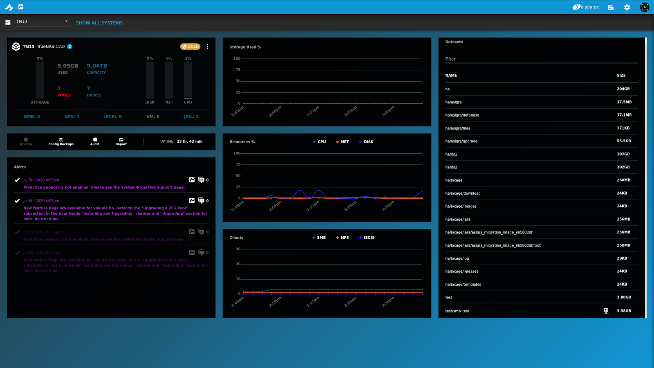
Task: Click SHOW ALL SYSTEMS
Action: [x=99, y=23]
